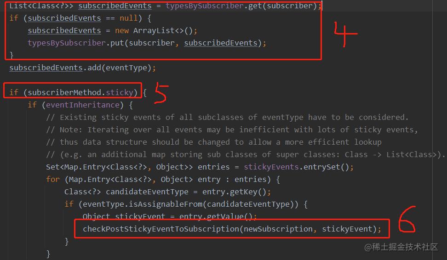
Task: Click the red handwritten number 5 annotation
Action: click(x=161, y=92)
